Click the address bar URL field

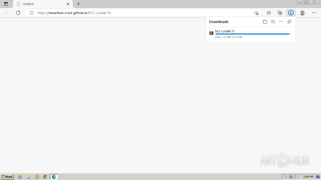coord(143,13)
